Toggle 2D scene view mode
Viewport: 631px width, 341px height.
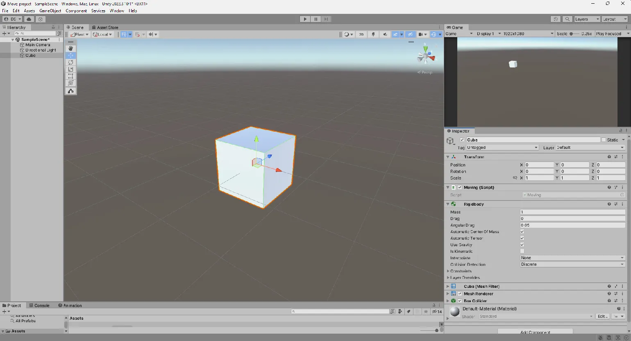361,34
